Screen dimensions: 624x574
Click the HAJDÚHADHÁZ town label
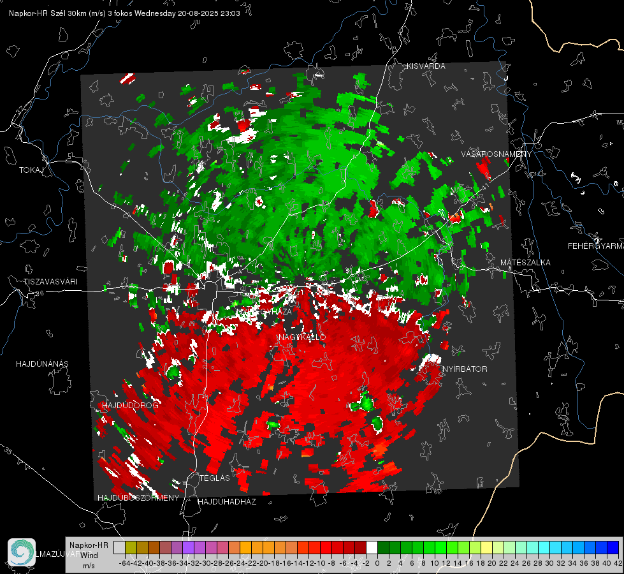[227, 502]
